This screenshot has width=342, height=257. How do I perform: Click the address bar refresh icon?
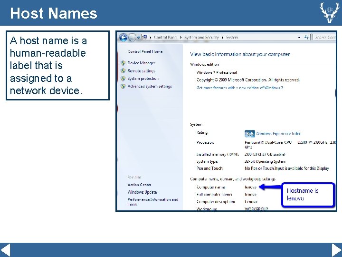pos(307,38)
